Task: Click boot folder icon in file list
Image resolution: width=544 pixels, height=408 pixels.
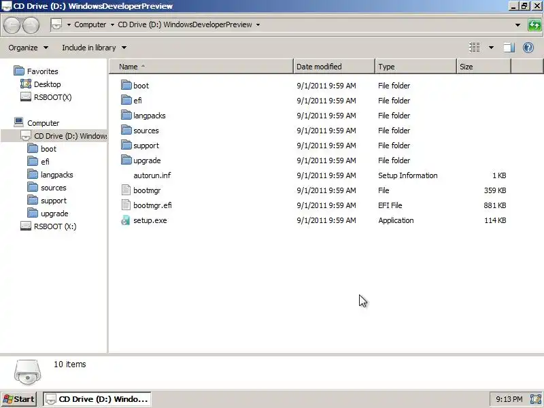Action: (126, 85)
